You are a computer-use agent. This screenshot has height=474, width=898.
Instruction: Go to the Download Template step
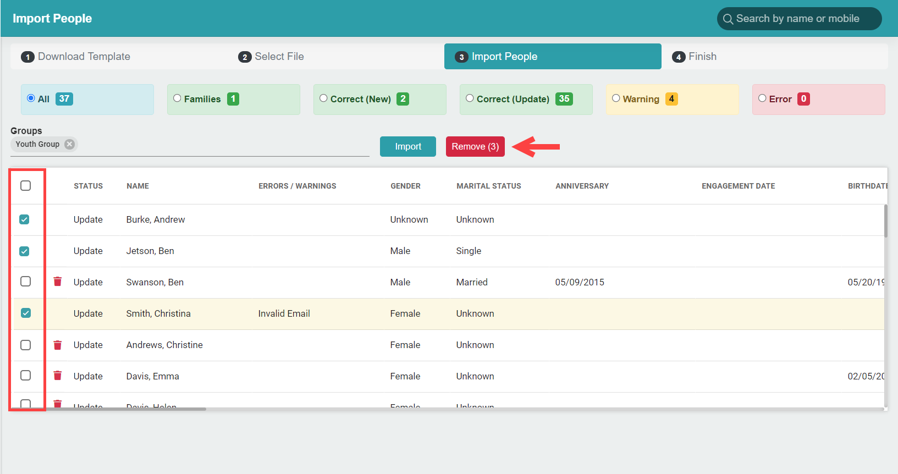pos(75,57)
